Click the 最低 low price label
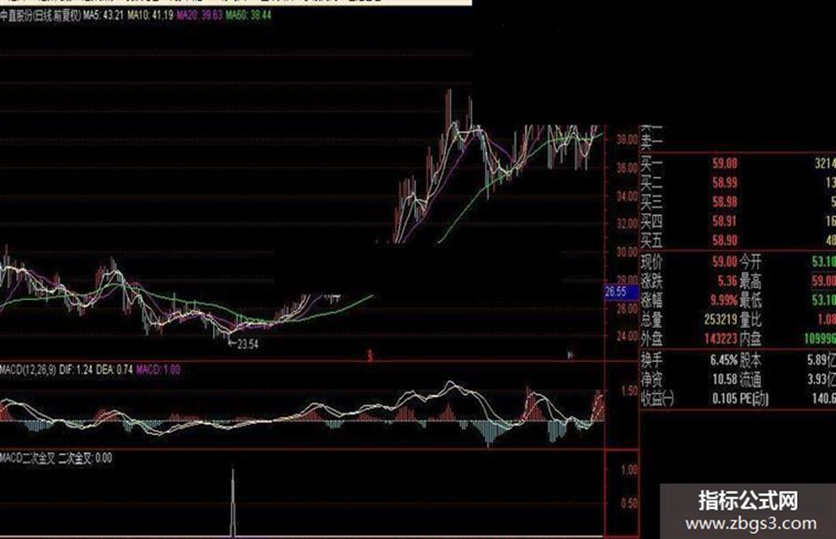This screenshot has height=539, width=836. 751,300
